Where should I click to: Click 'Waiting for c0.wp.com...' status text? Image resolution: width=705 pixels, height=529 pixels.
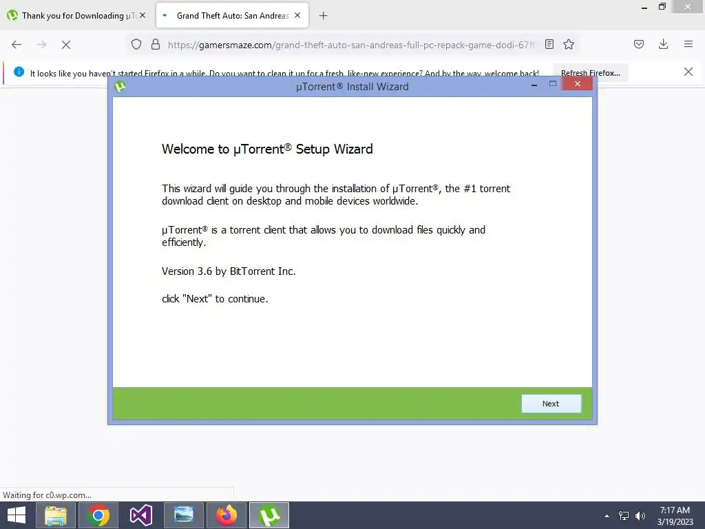pos(48,495)
